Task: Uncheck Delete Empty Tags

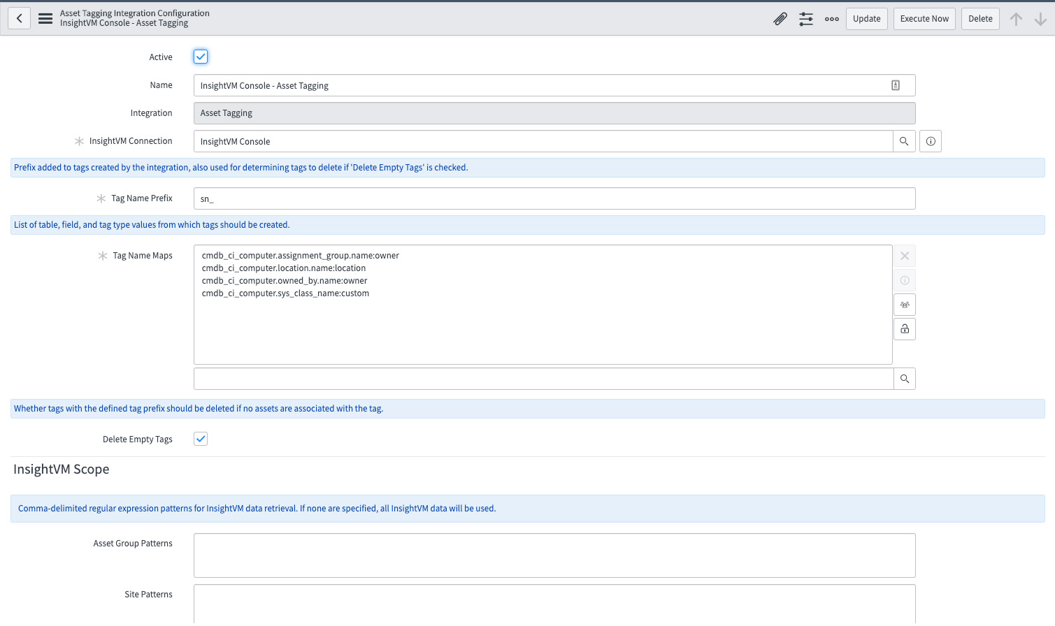Action: tap(201, 439)
